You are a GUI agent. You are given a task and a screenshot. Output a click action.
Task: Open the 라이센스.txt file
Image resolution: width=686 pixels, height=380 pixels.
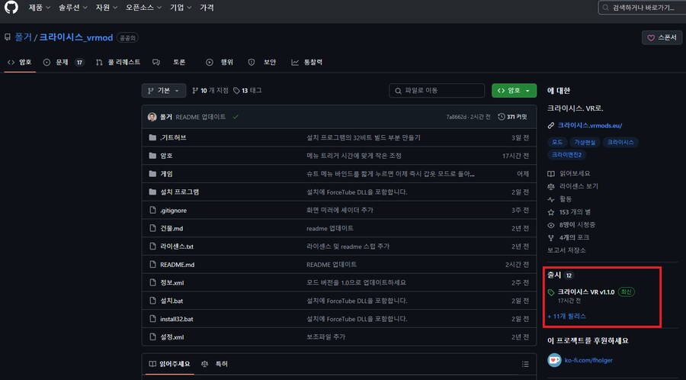coord(177,246)
